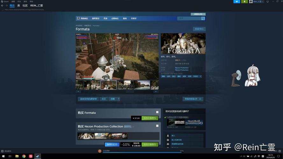283x159 pixels.
Task: Click Add a Game at bottom left
Action: tap(6, 151)
